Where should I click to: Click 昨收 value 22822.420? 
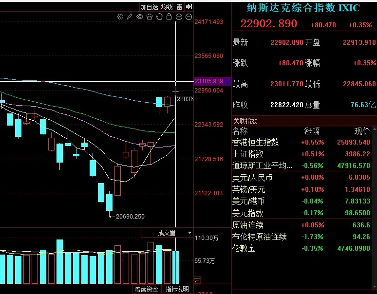286,105
